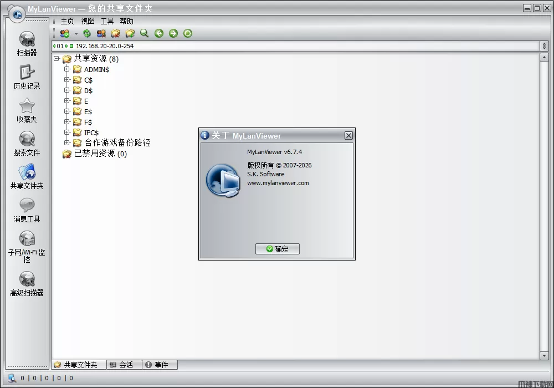Image resolution: width=554 pixels, height=388 pixels.
Task: Click the small left arrow before 01
Action: coord(54,46)
